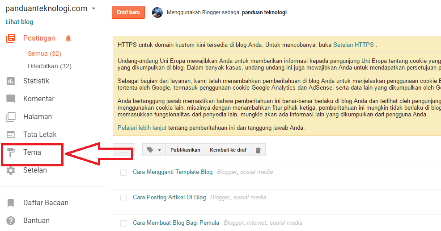441x231 pixels.
Task: Click the Tema paint roller icon
Action: tap(11, 153)
